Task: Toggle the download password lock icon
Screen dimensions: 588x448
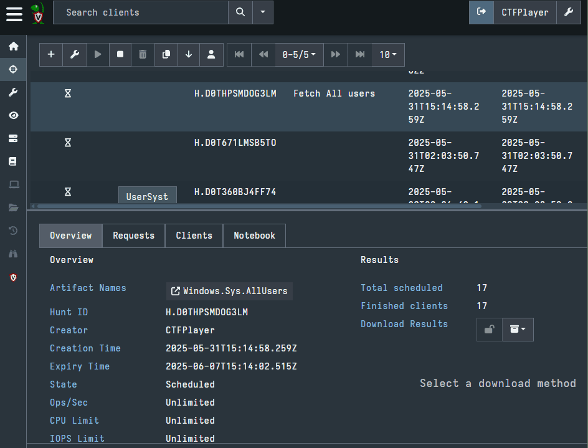Action: coord(489,330)
